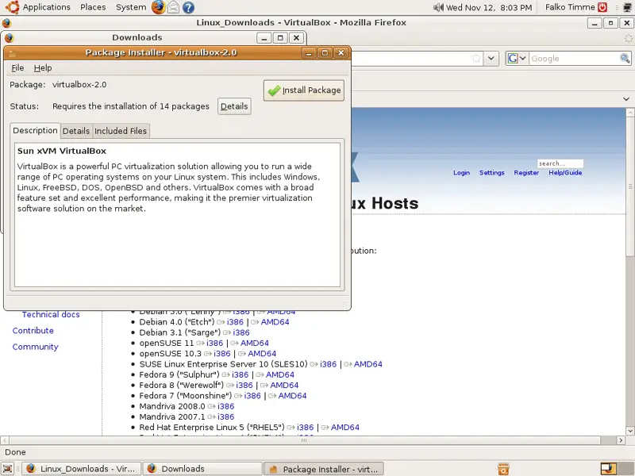Image resolution: width=635 pixels, height=476 pixels.
Task: Click the Login link
Action: tap(461, 172)
